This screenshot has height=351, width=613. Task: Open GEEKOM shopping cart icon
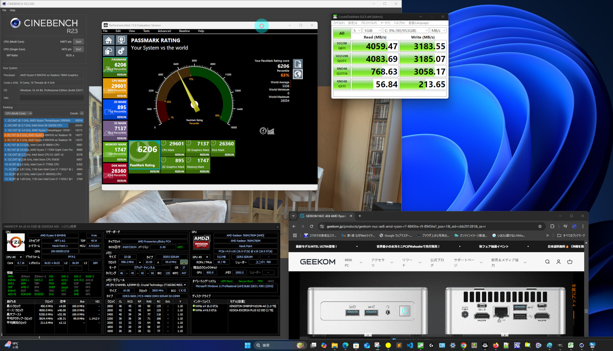tap(570, 262)
